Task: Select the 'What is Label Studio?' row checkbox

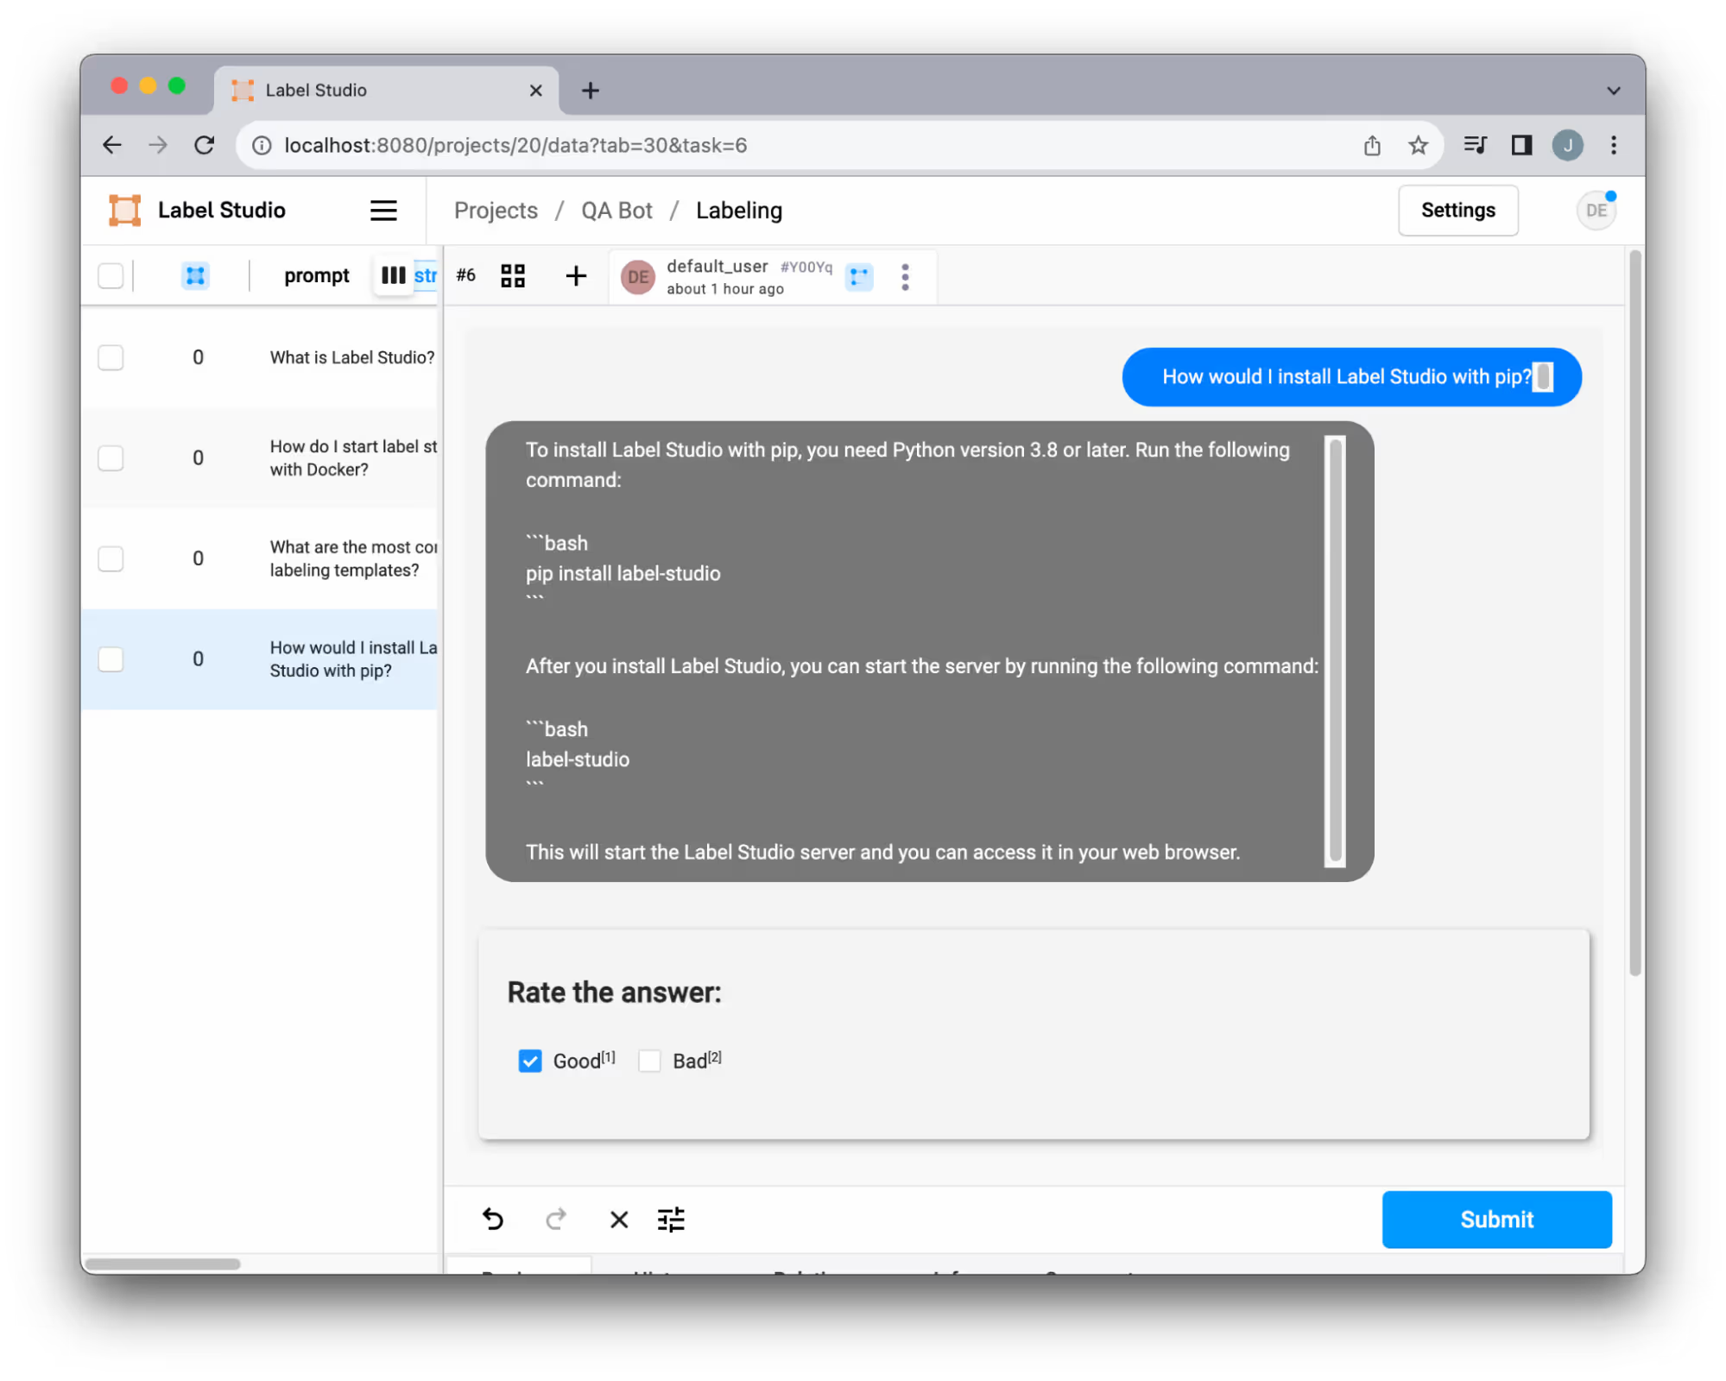Action: pyautogui.click(x=111, y=357)
